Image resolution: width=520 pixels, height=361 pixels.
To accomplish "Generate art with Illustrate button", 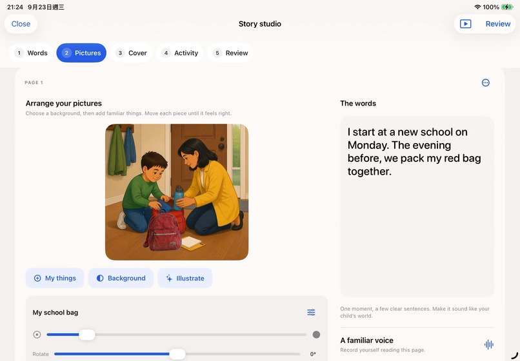I will [x=185, y=278].
